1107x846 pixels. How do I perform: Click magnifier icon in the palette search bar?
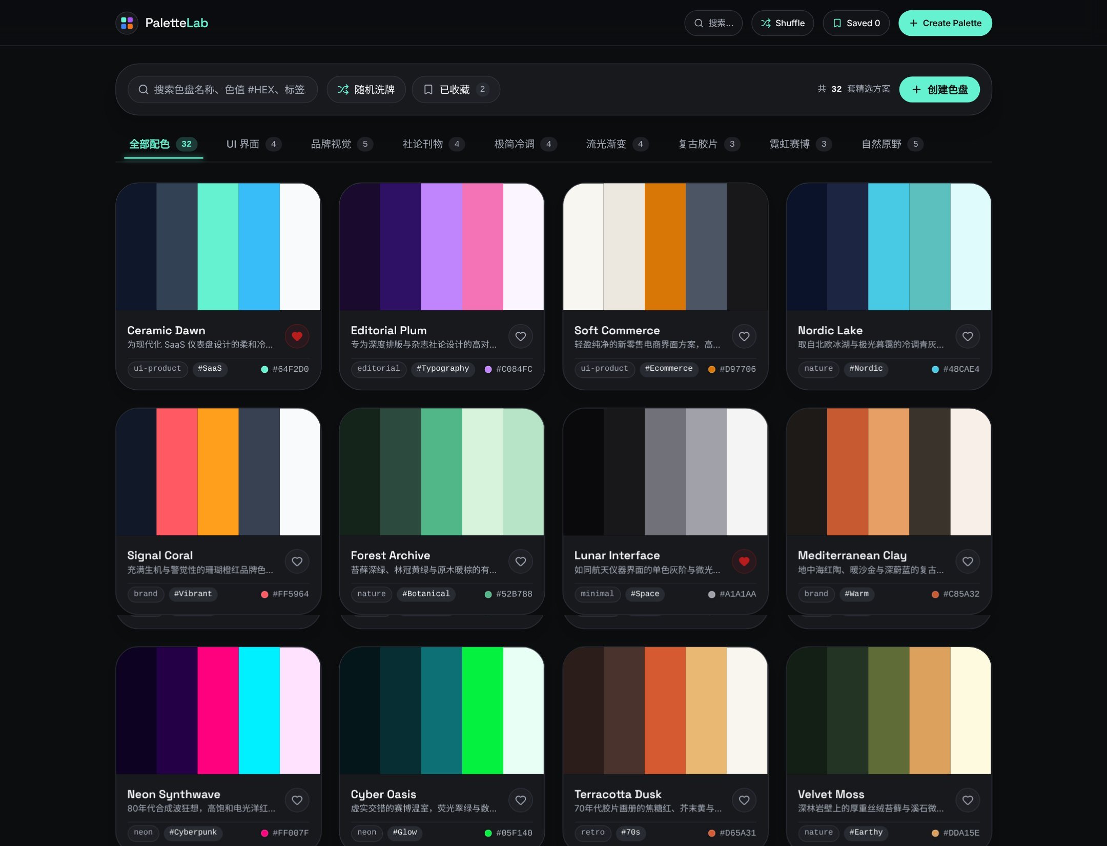point(143,89)
